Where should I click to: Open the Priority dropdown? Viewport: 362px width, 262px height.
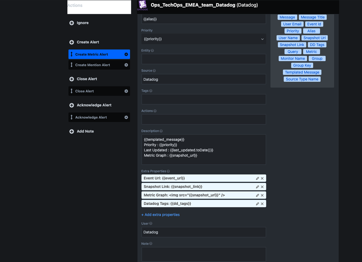(x=204, y=39)
